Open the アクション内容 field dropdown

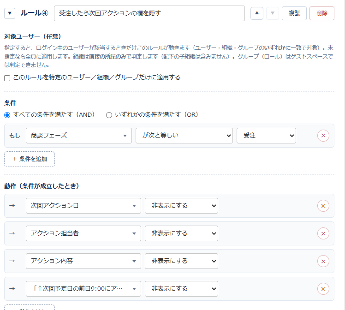click(x=83, y=261)
